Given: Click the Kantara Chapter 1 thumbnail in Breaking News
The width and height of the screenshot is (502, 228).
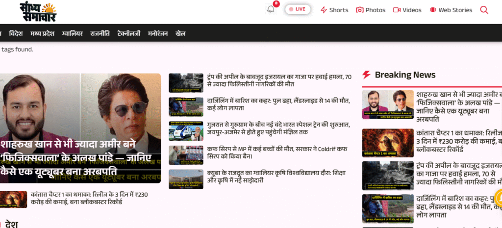Looking at the screenshot, I should tap(381, 142).
